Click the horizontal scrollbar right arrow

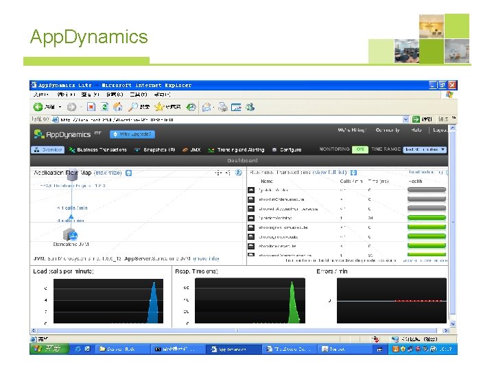point(445,331)
